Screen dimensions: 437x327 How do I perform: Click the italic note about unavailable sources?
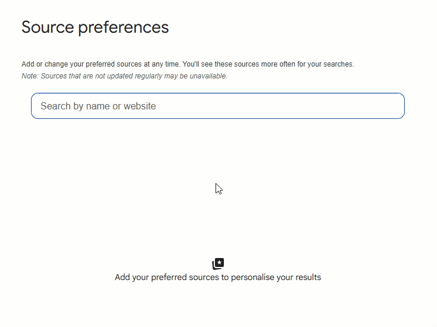click(124, 76)
